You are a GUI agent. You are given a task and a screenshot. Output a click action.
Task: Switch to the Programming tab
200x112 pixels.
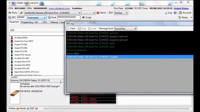27,22
